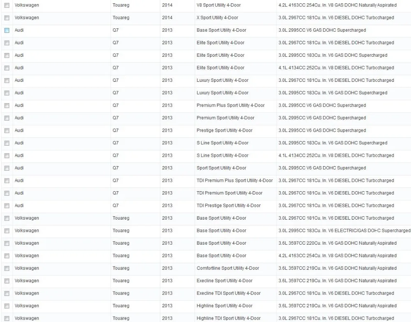Click 'Execline Sport Utility 4-Door' cell

pos(225,280)
